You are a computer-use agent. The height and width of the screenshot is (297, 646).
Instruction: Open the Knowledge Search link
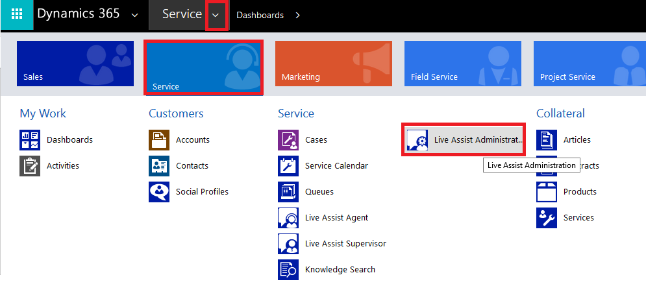tap(340, 269)
